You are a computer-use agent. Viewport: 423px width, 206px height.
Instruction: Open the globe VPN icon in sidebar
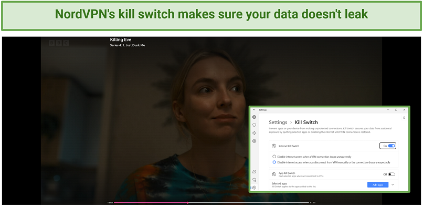(x=254, y=117)
